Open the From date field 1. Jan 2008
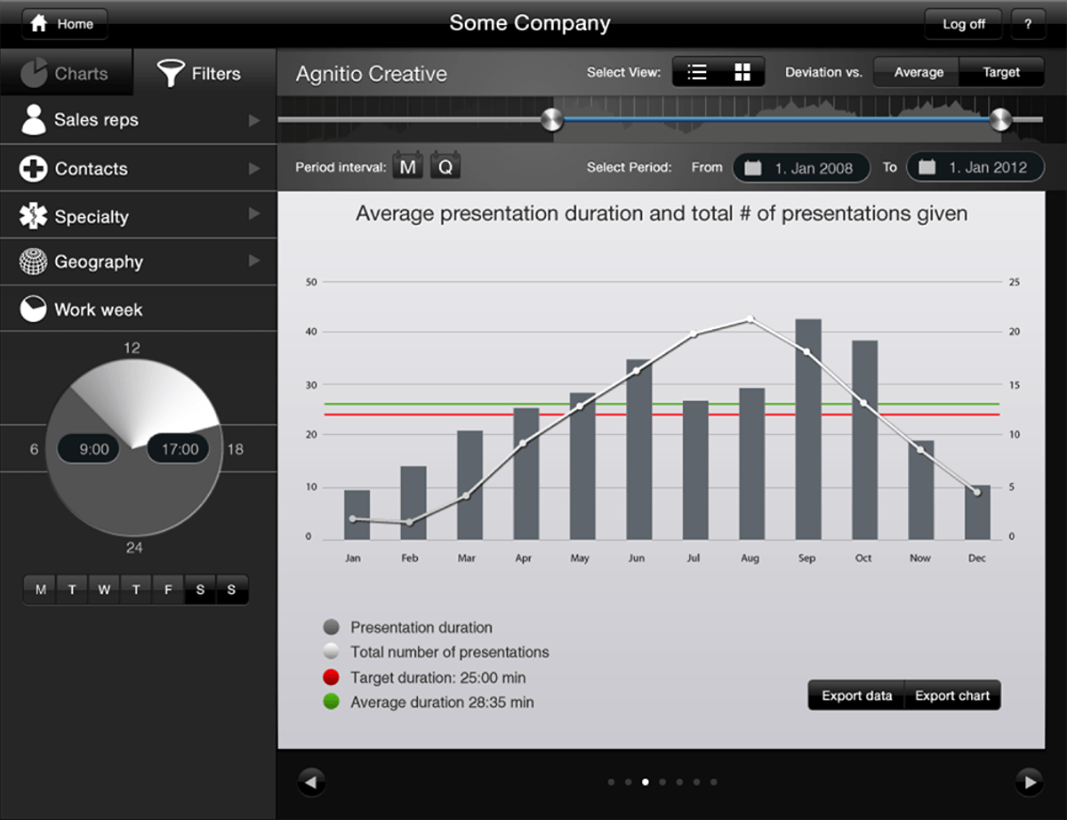The height and width of the screenshot is (820, 1067). pos(801,167)
